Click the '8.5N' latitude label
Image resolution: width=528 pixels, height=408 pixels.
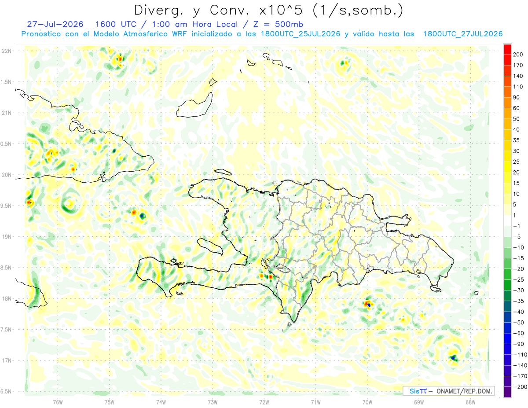point(6,268)
